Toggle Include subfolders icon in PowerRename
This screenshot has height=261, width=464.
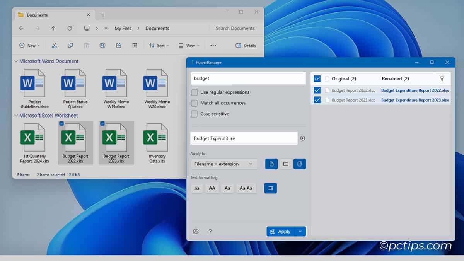click(x=300, y=164)
